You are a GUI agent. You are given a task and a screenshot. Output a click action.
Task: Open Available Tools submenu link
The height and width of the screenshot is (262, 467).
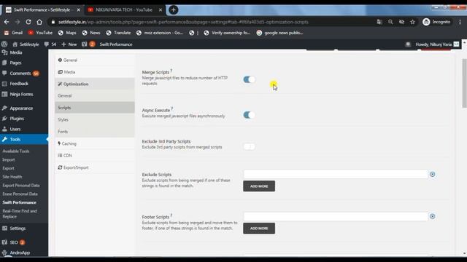[16, 151]
